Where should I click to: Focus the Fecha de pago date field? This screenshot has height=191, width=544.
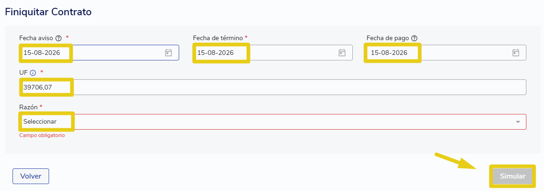click(x=446, y=53)
